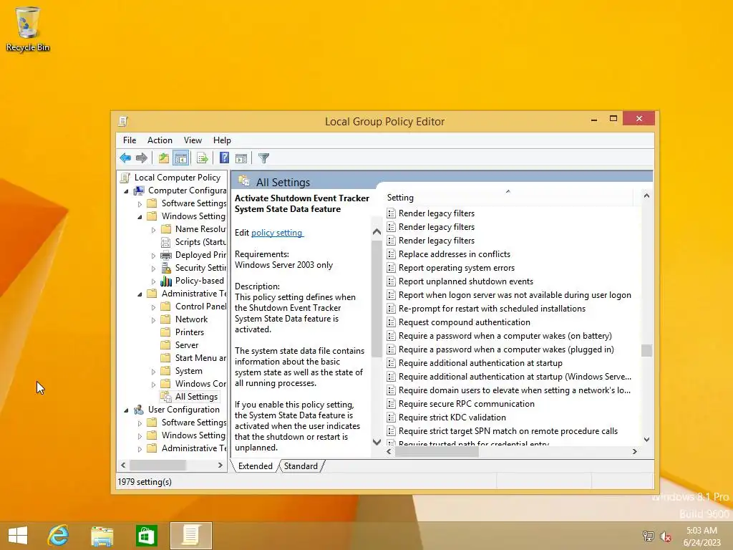Select Report unplanned shutdown events setting
Screen dimensions: 733x550
[465, 281]
